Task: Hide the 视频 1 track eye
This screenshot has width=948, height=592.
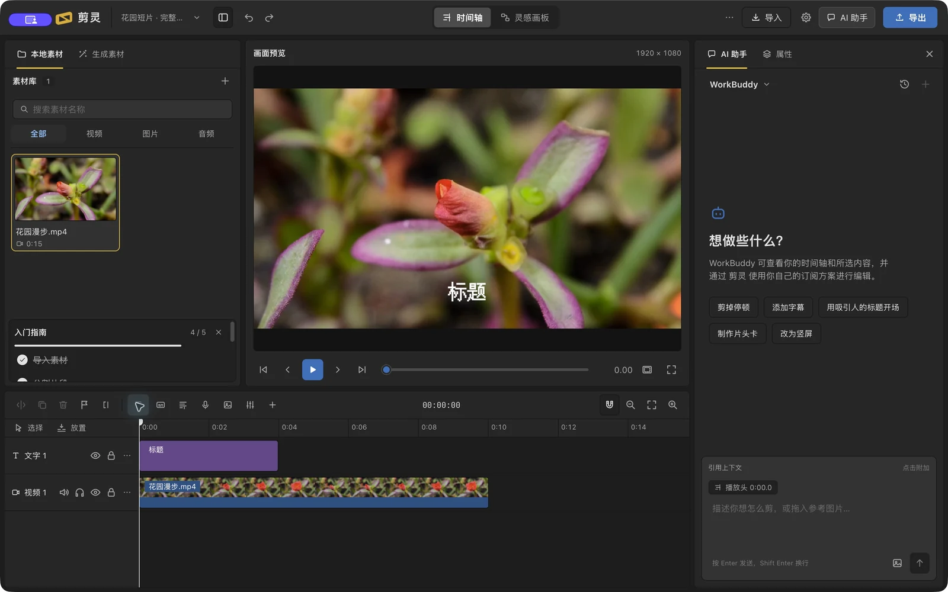Action: tap(95, 493)
